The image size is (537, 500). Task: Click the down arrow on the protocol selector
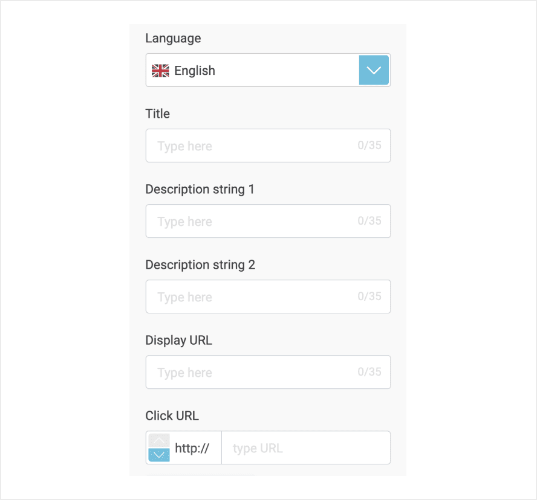point(158,456)
